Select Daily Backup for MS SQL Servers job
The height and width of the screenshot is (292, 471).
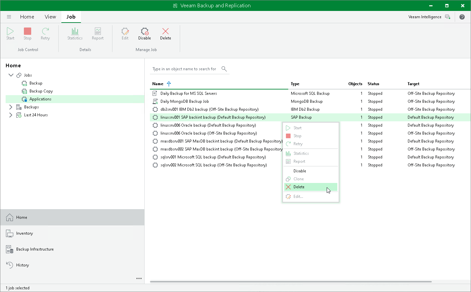pos(188,93)
